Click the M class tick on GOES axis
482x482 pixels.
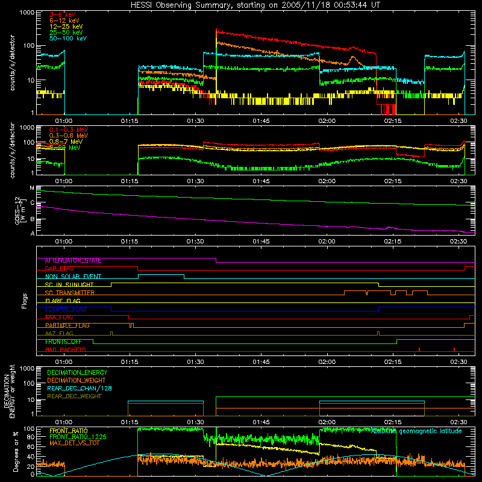coord(32,188)
